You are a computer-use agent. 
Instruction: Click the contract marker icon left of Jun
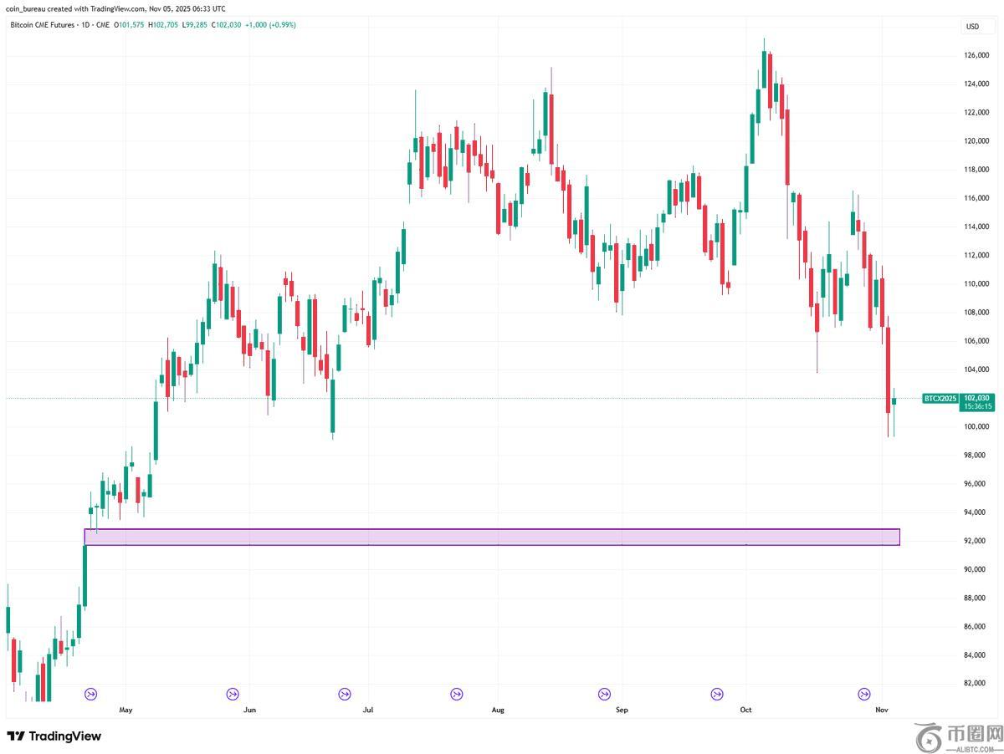point(233,694)
